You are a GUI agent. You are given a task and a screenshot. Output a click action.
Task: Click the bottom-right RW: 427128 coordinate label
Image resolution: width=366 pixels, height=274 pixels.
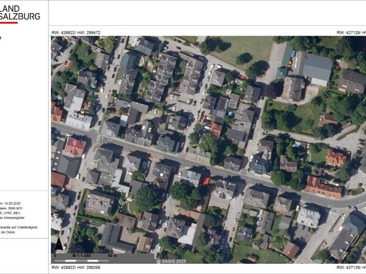[x=351, y=268]
